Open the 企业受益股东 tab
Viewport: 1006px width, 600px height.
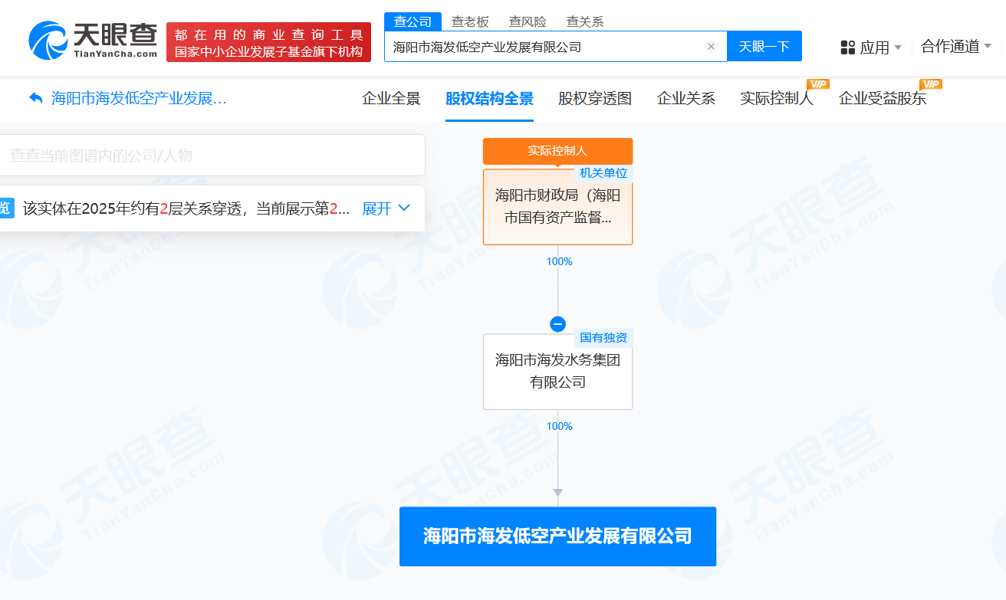click(x=883, y=98)
